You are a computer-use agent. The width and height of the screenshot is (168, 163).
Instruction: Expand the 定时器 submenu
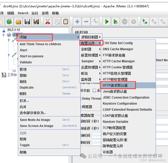(x=91, y=49)
